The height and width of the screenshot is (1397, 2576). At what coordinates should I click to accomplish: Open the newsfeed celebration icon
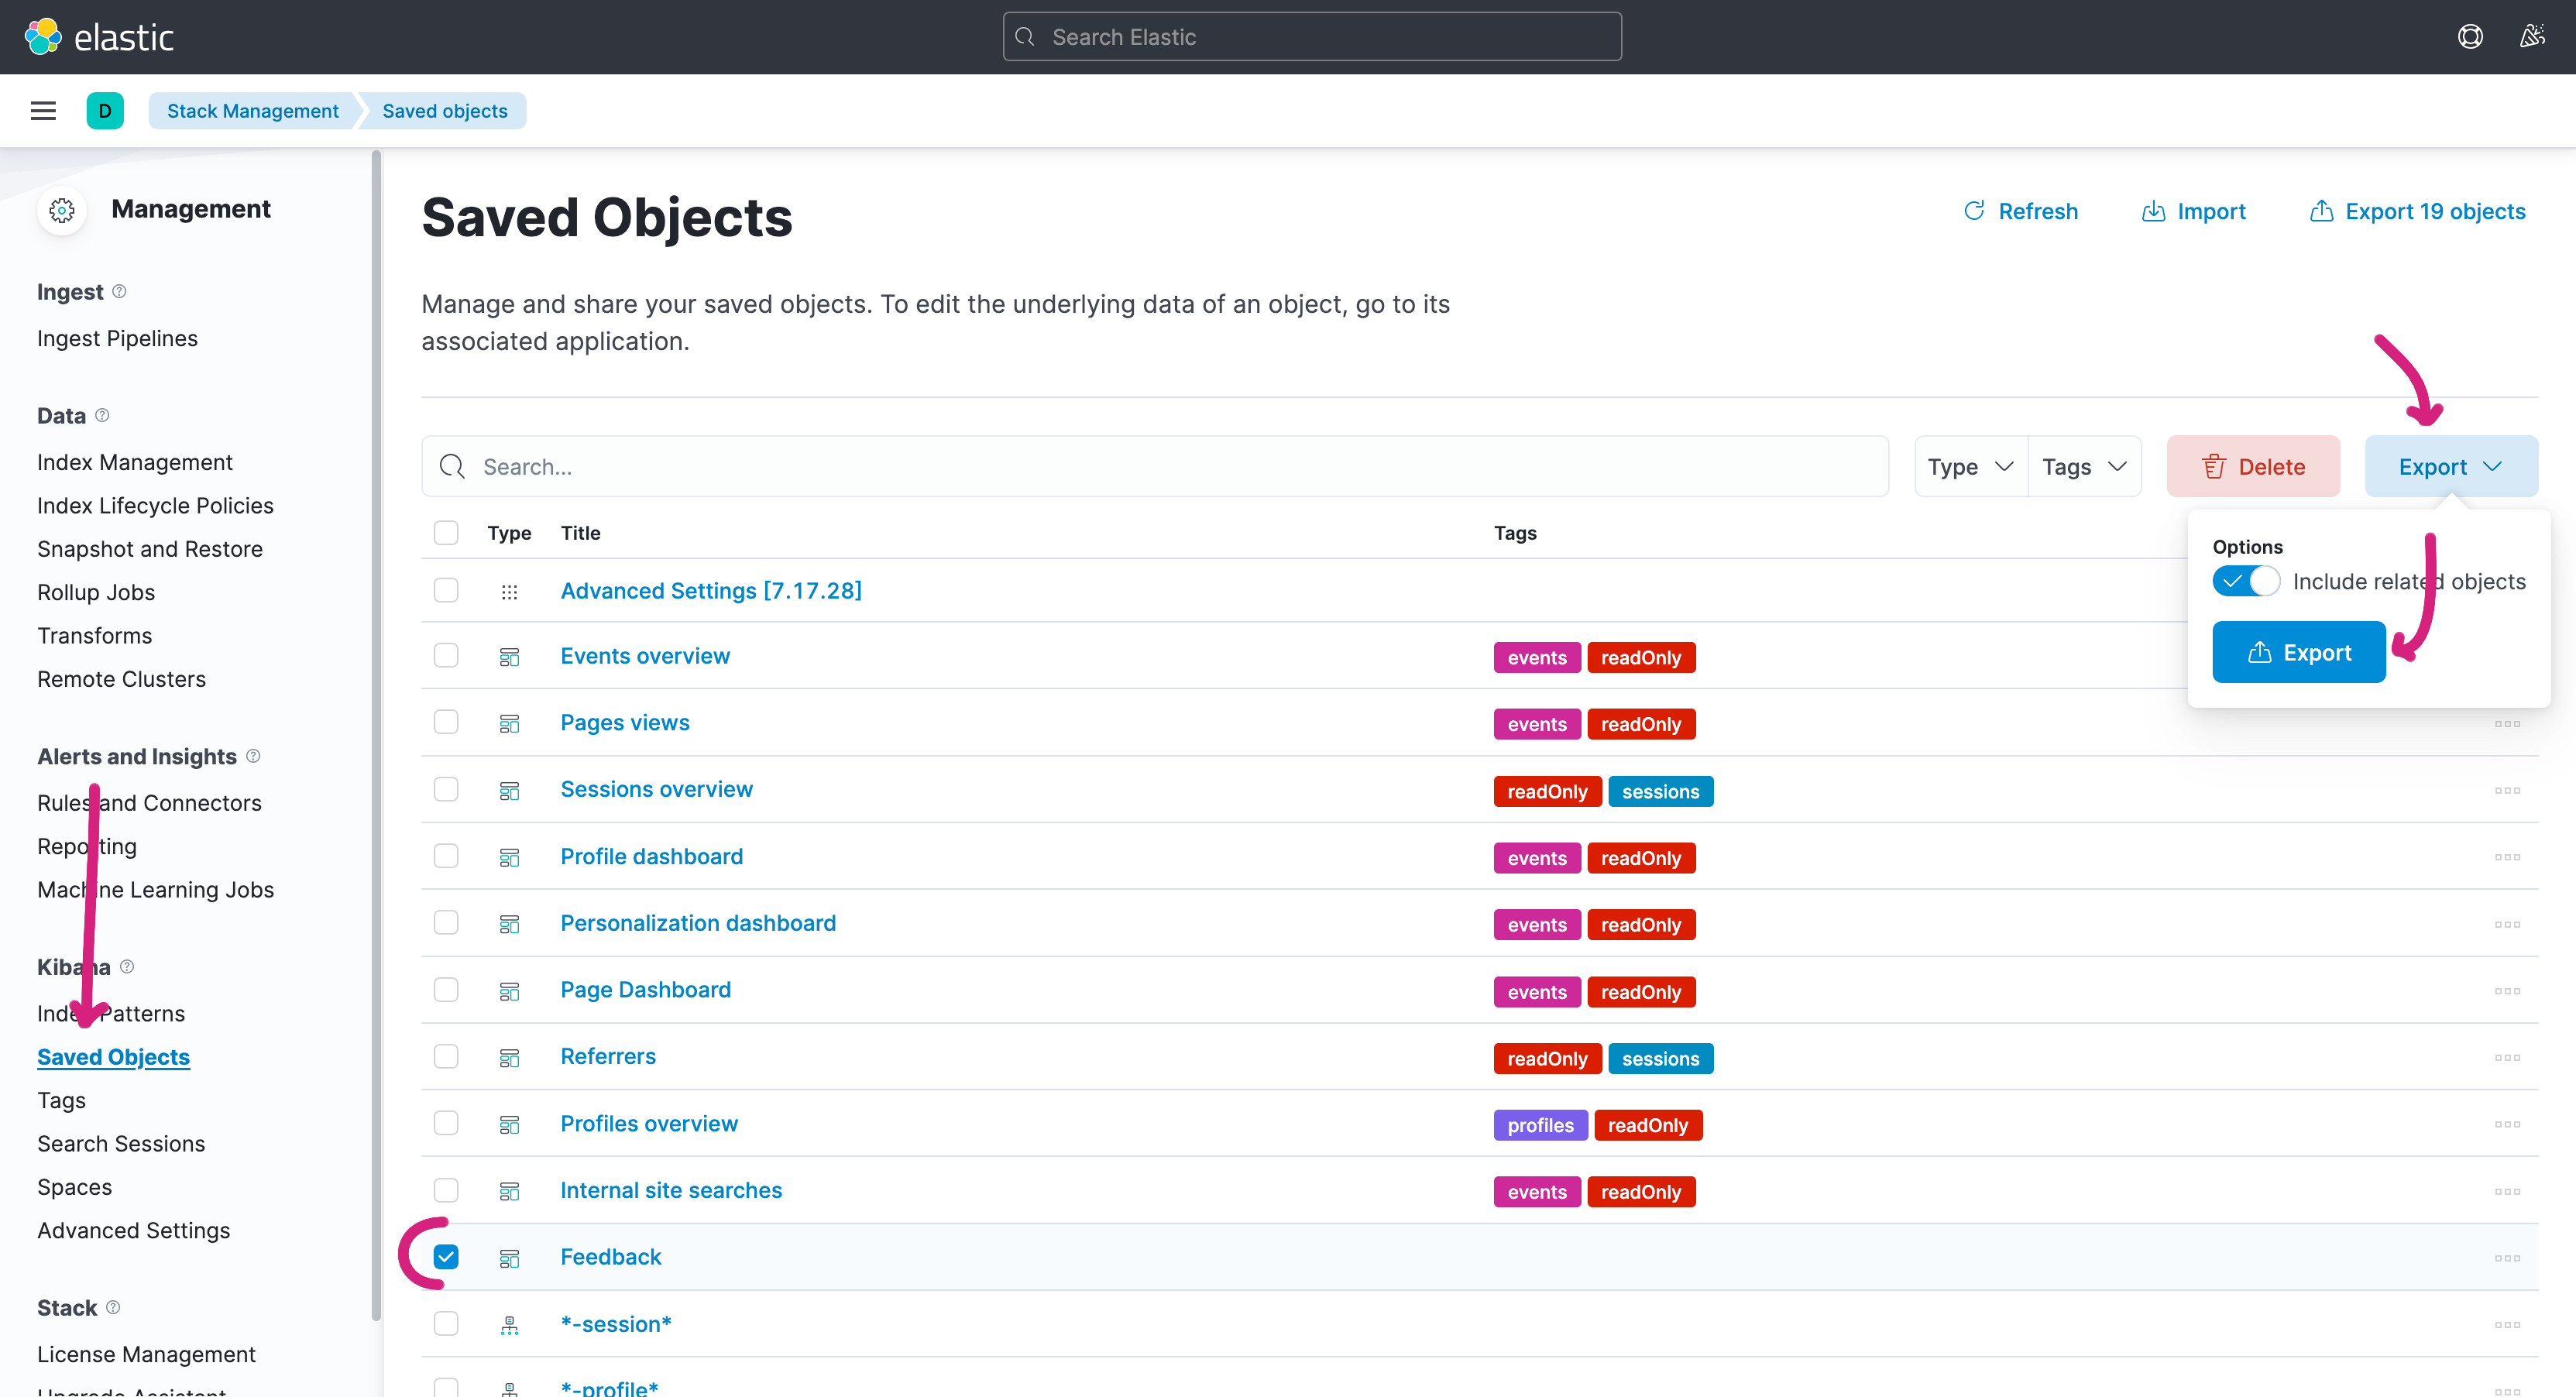(x=2532, y=37)
